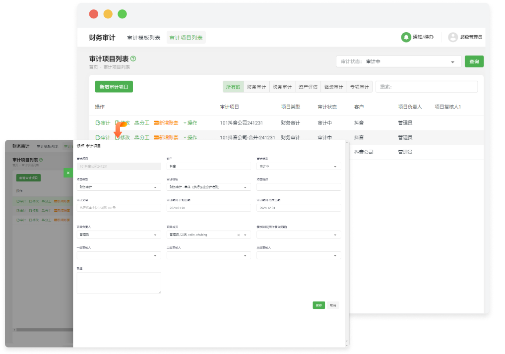Click the notification bell next to 通知/待办
Image resolution: width=505 pixels, height=354 pixels.
(x=405, y=37)
